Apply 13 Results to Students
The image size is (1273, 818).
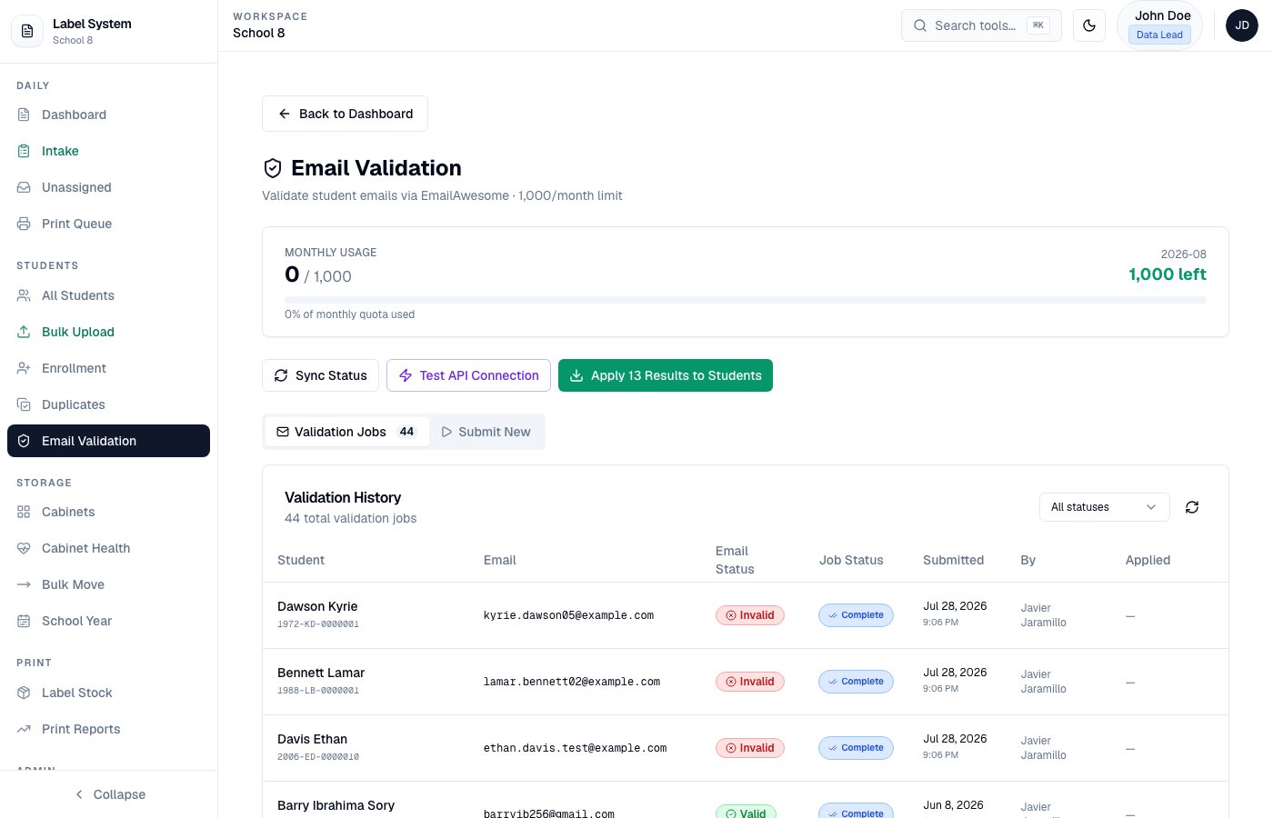(x=666, y=375)
